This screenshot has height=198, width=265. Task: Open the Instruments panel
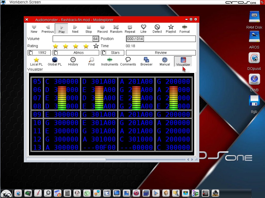pyautogui.click(x=110, y=61)
